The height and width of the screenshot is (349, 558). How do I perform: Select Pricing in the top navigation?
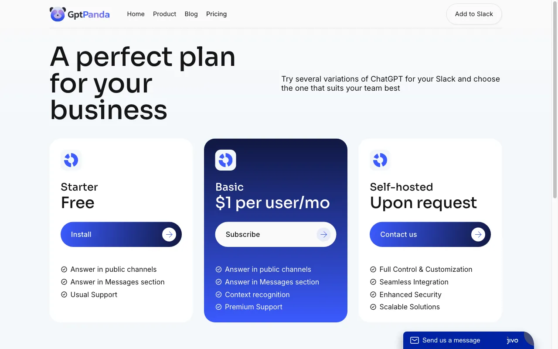216,14
